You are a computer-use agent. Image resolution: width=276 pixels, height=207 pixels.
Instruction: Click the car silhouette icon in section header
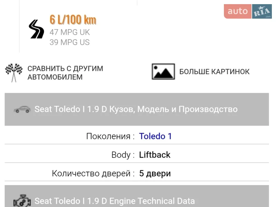[x=22, y=109]
